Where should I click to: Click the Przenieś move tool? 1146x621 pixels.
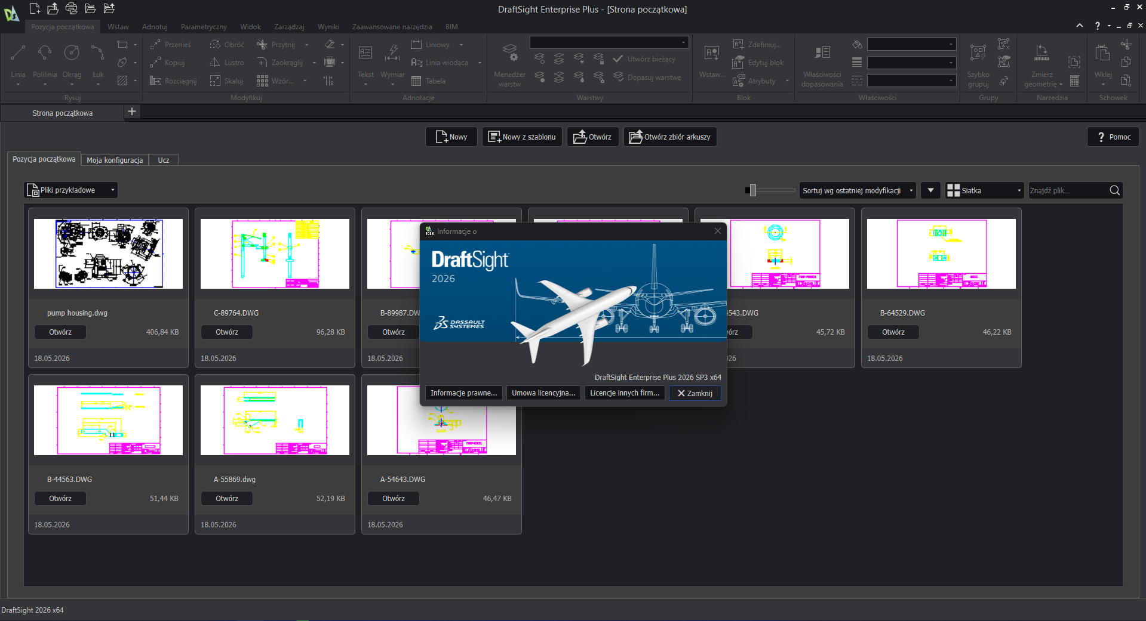click(170, 45)
